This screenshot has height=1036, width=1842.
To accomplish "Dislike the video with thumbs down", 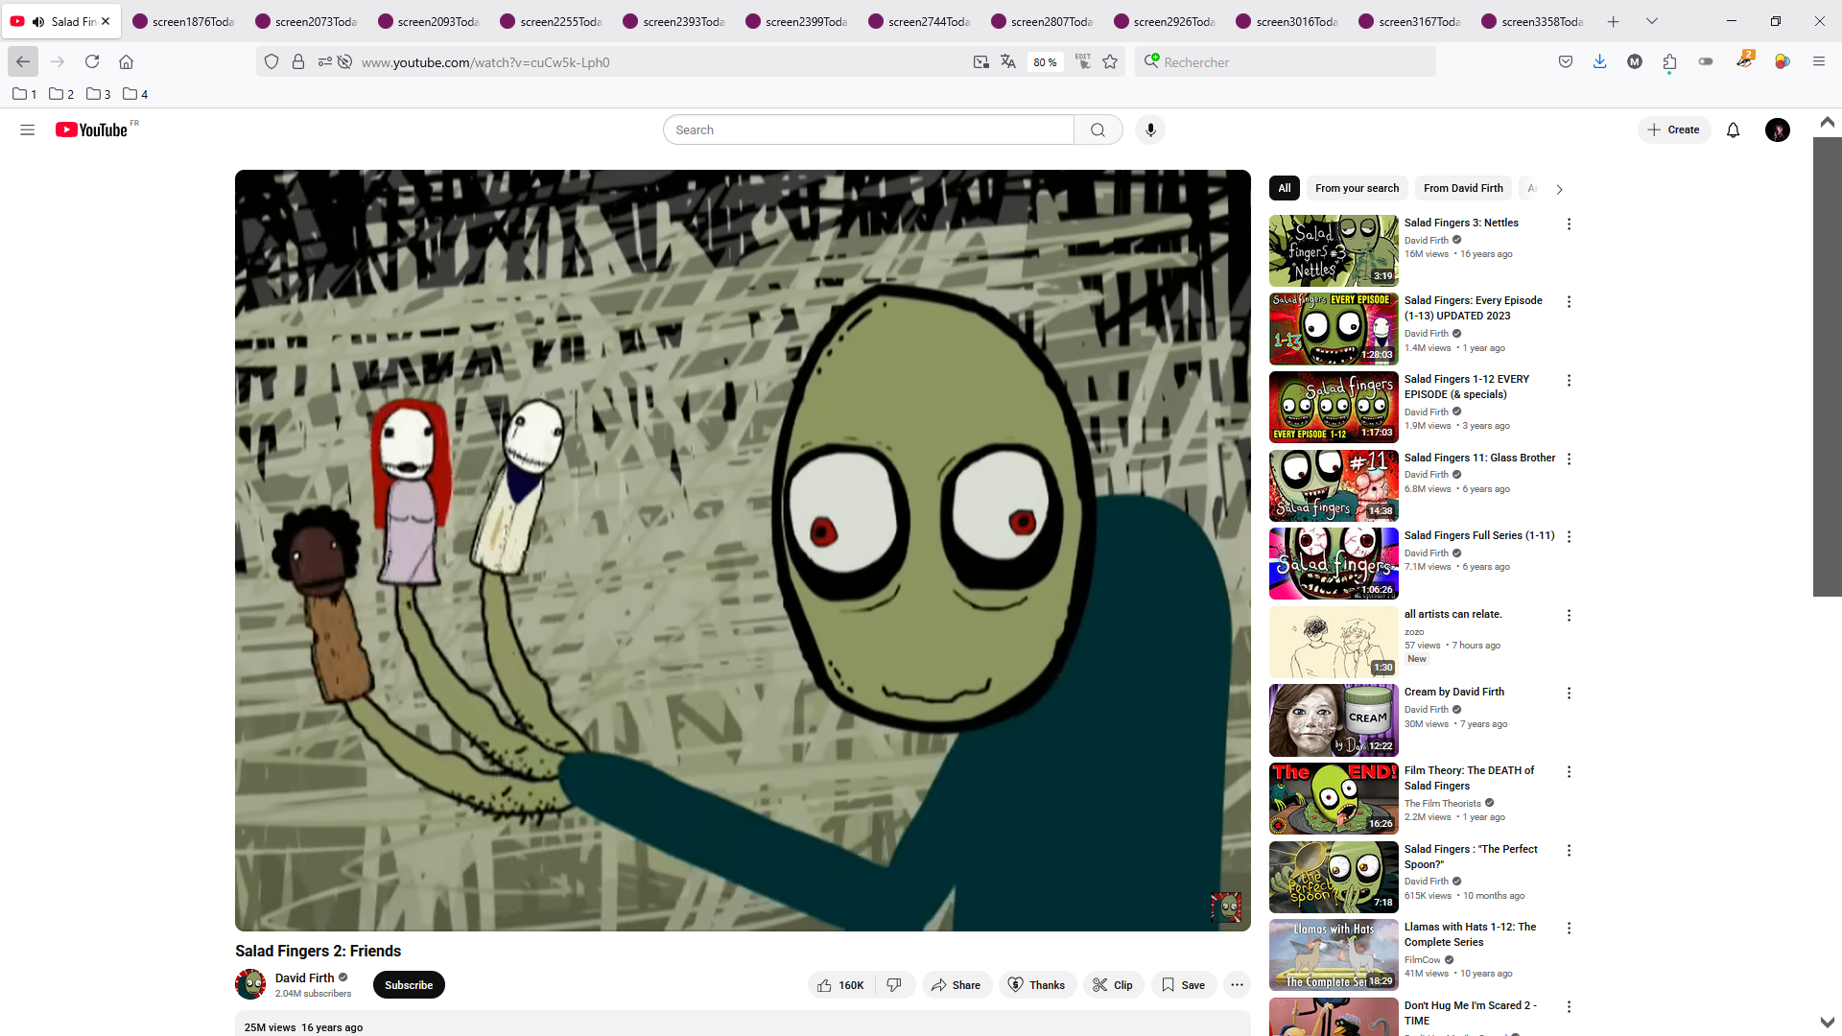I will click(x=894, y=985).
